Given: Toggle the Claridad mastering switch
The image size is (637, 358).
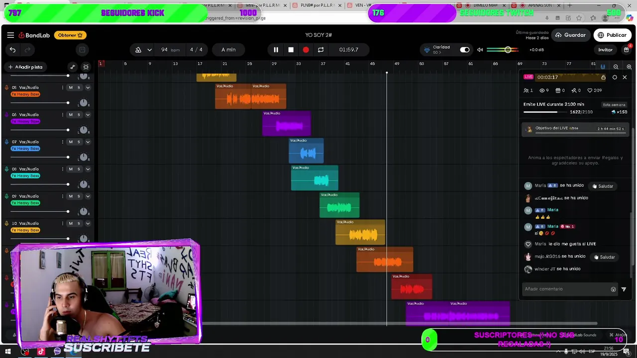Looking at the screenshot, I should [464, 50].
